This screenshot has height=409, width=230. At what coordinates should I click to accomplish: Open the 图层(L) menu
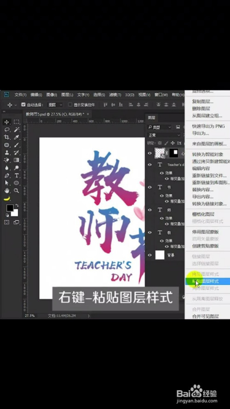pos(67,95)
